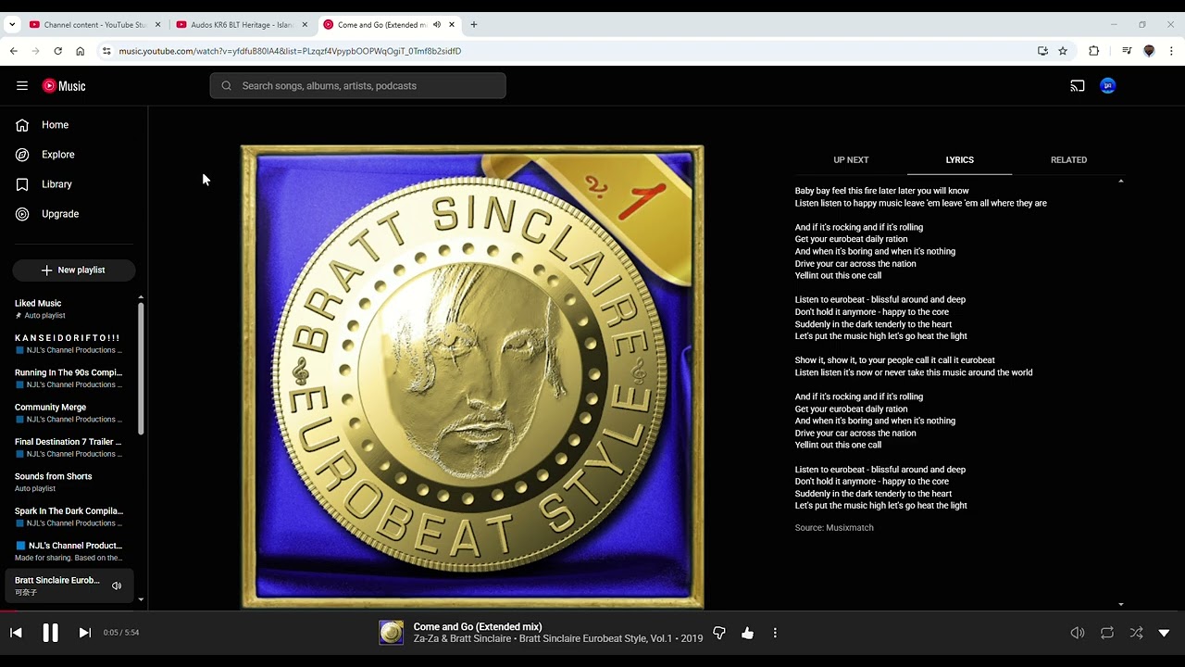Viewport: 1185px width, 667px height.
Task: Open the browser tab search dropdown
Action: tap(12, 25)
